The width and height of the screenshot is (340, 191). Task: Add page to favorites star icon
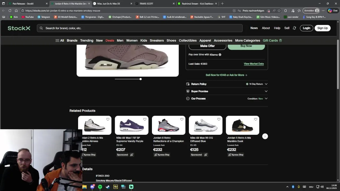tap(279, 11)
